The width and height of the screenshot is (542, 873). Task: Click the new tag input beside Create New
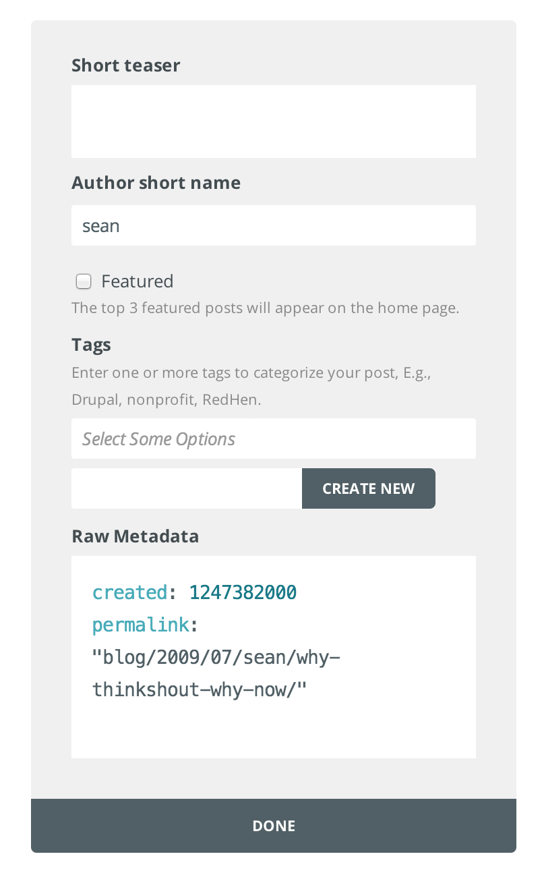(186, 488)
